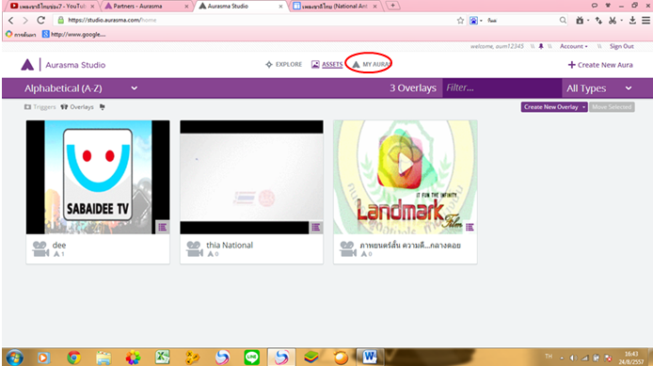Select the 'dee' overlay name
The width and height of the screenshot is (653, 366).
click(59, 246)
